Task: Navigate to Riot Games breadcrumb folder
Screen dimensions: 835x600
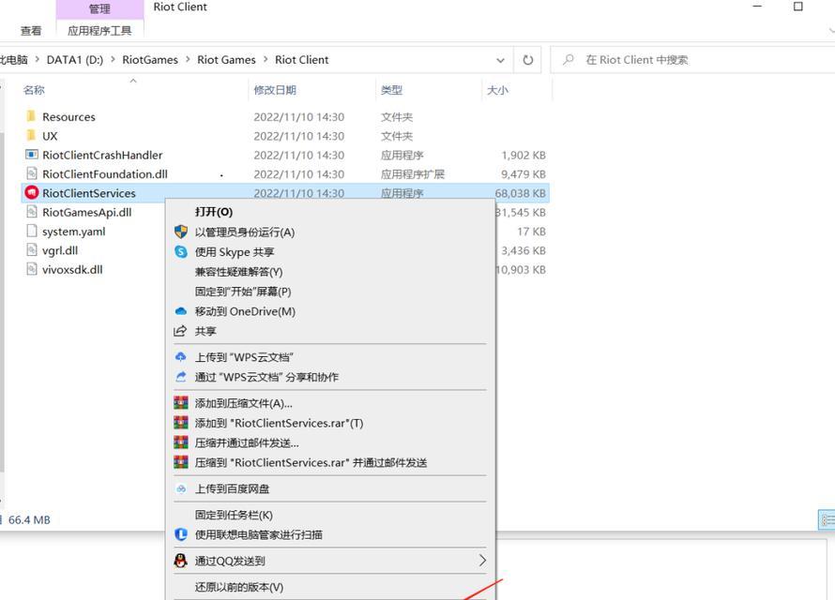Action: point(226,60)
